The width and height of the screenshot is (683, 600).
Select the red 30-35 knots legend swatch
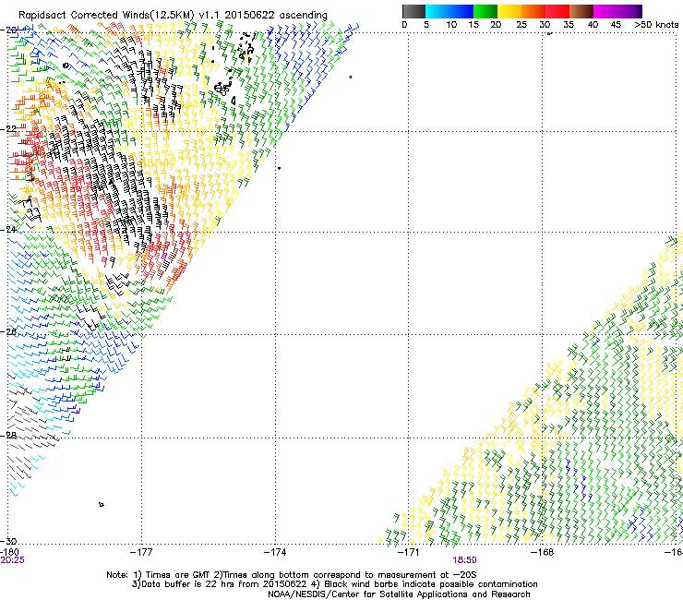tap(557, 11)
